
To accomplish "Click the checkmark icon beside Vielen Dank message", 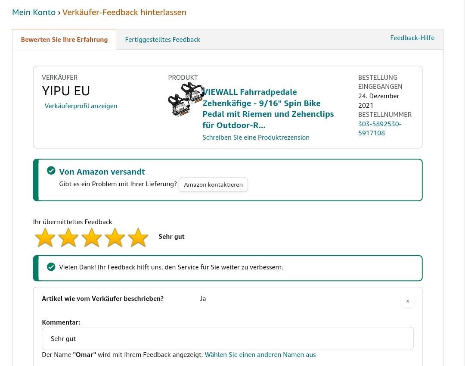I will click(51, 267).
